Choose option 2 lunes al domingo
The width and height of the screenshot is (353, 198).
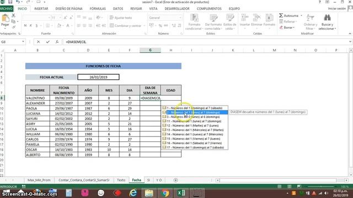point(195,112)
